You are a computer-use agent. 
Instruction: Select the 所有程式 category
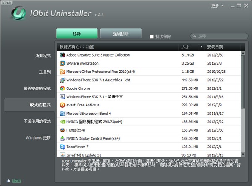pos(43,56)
